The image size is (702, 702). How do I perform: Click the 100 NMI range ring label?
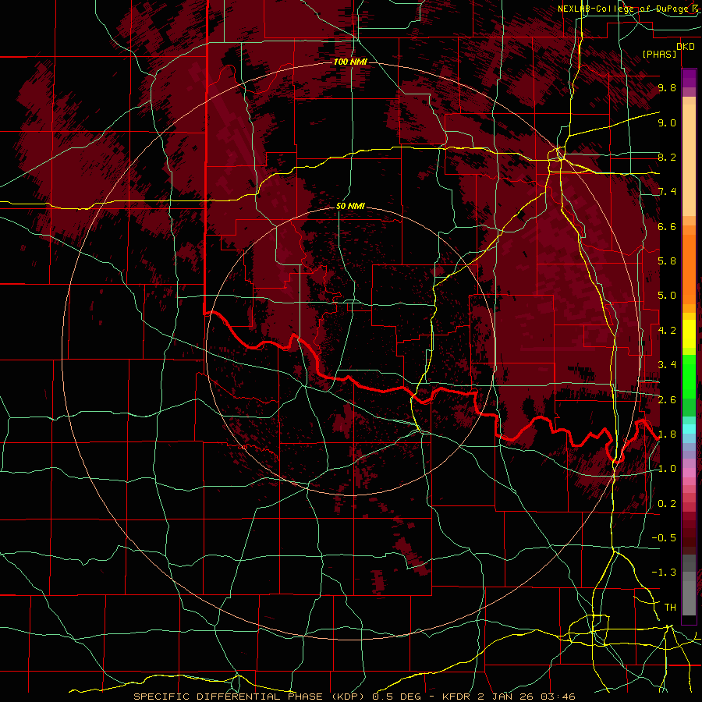pyautogui.click(x=350, y=62)
